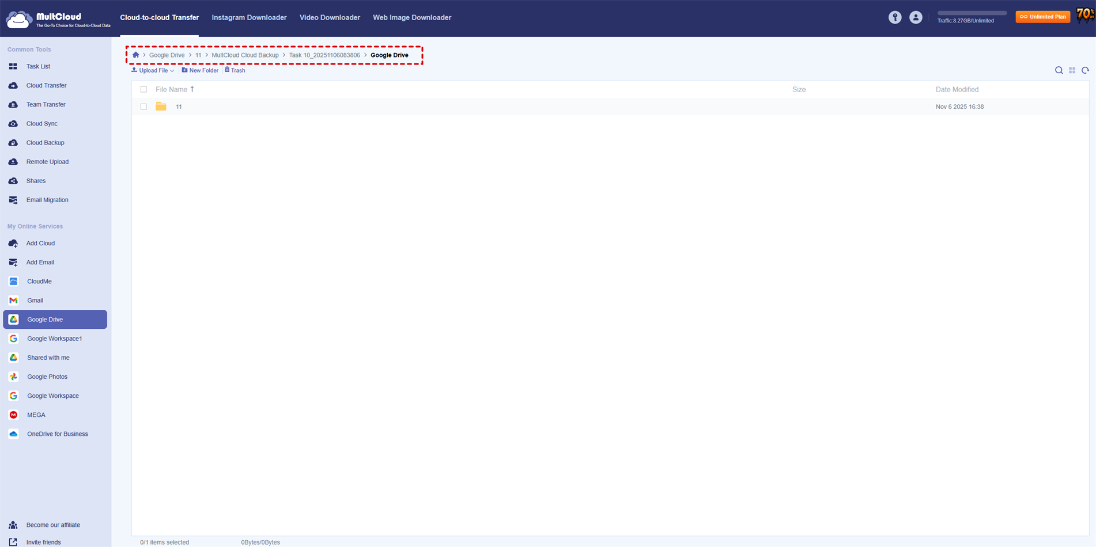The height and width of the screenshot is (547, 1096).
Task: Open the user account profile icon
Action: (916, 17)
